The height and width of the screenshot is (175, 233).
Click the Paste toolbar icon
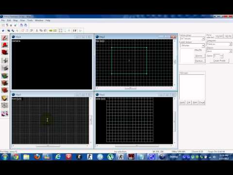click(x=45, y=31)
